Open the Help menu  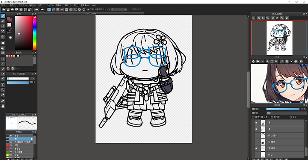(x=94, y=6)
